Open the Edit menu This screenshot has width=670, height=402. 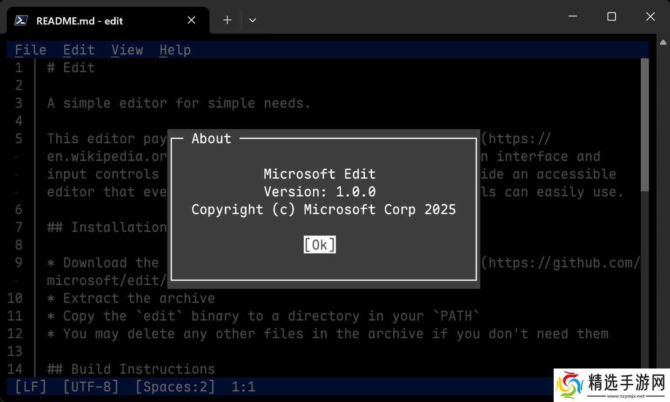pos(79,50)
